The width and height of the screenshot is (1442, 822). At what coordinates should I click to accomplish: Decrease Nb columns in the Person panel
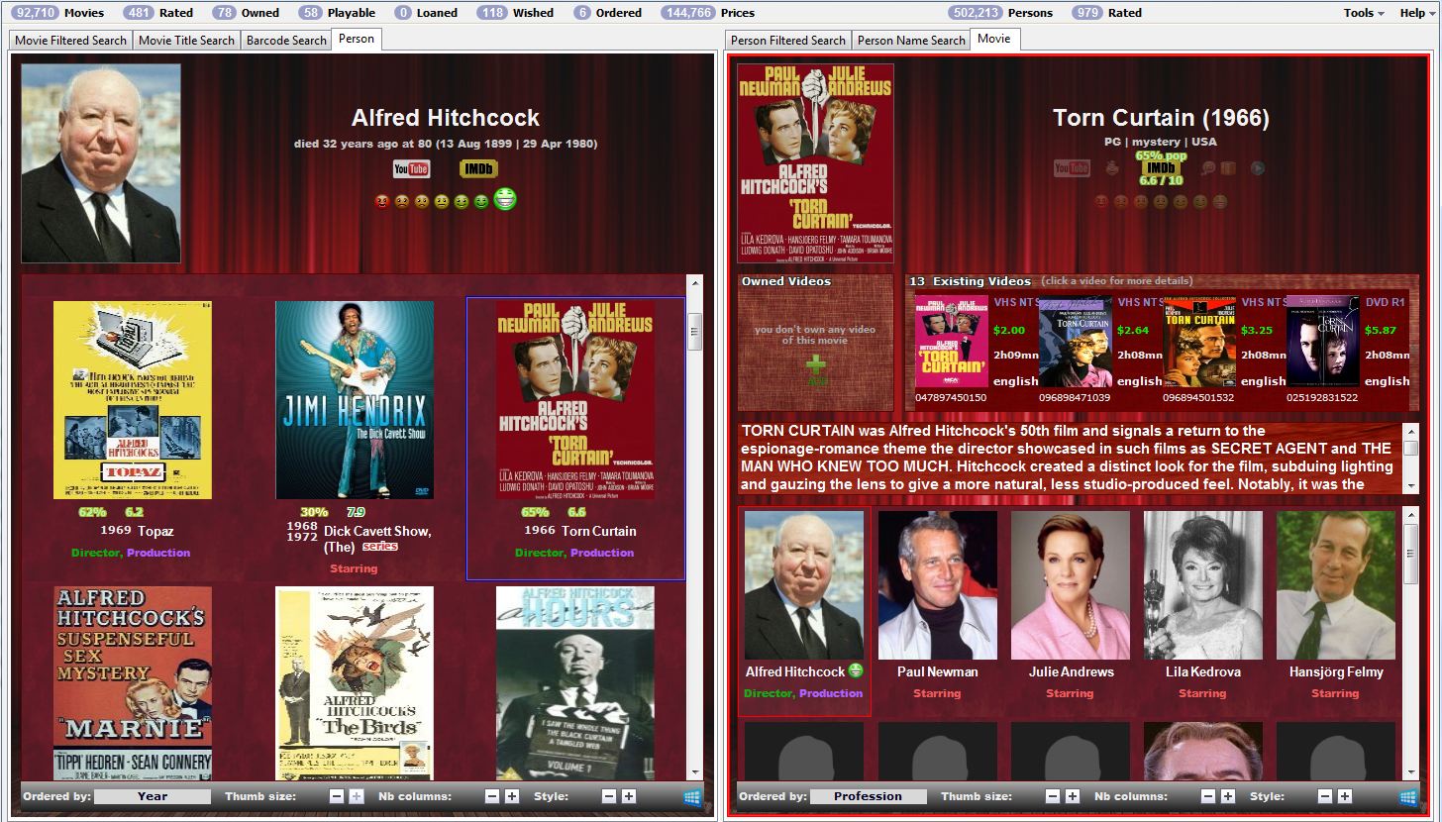(492, 796)
